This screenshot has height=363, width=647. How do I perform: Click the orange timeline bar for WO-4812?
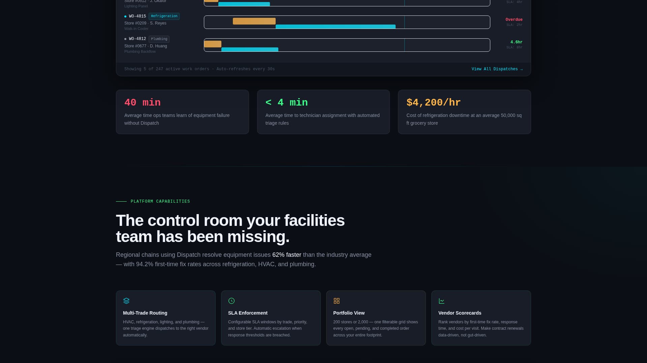213,44
